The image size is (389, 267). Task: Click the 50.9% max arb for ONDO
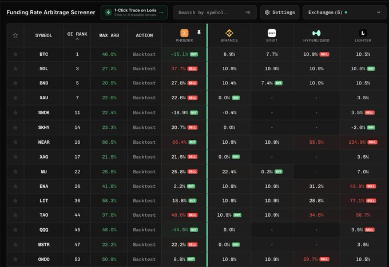(109, 259)
